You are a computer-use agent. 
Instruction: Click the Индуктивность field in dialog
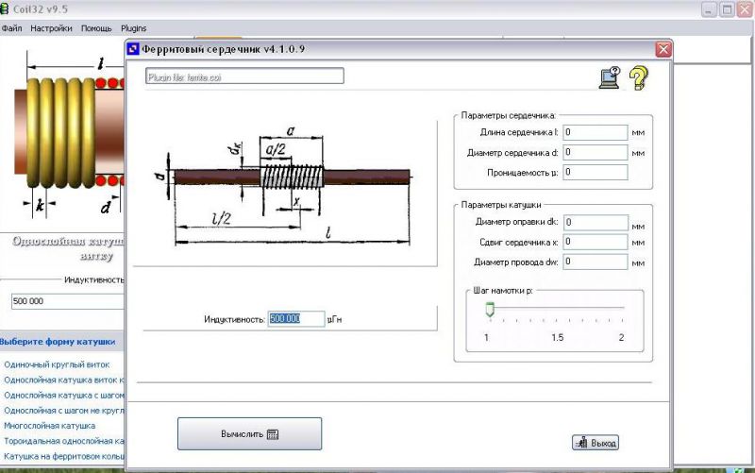[296, 319]
